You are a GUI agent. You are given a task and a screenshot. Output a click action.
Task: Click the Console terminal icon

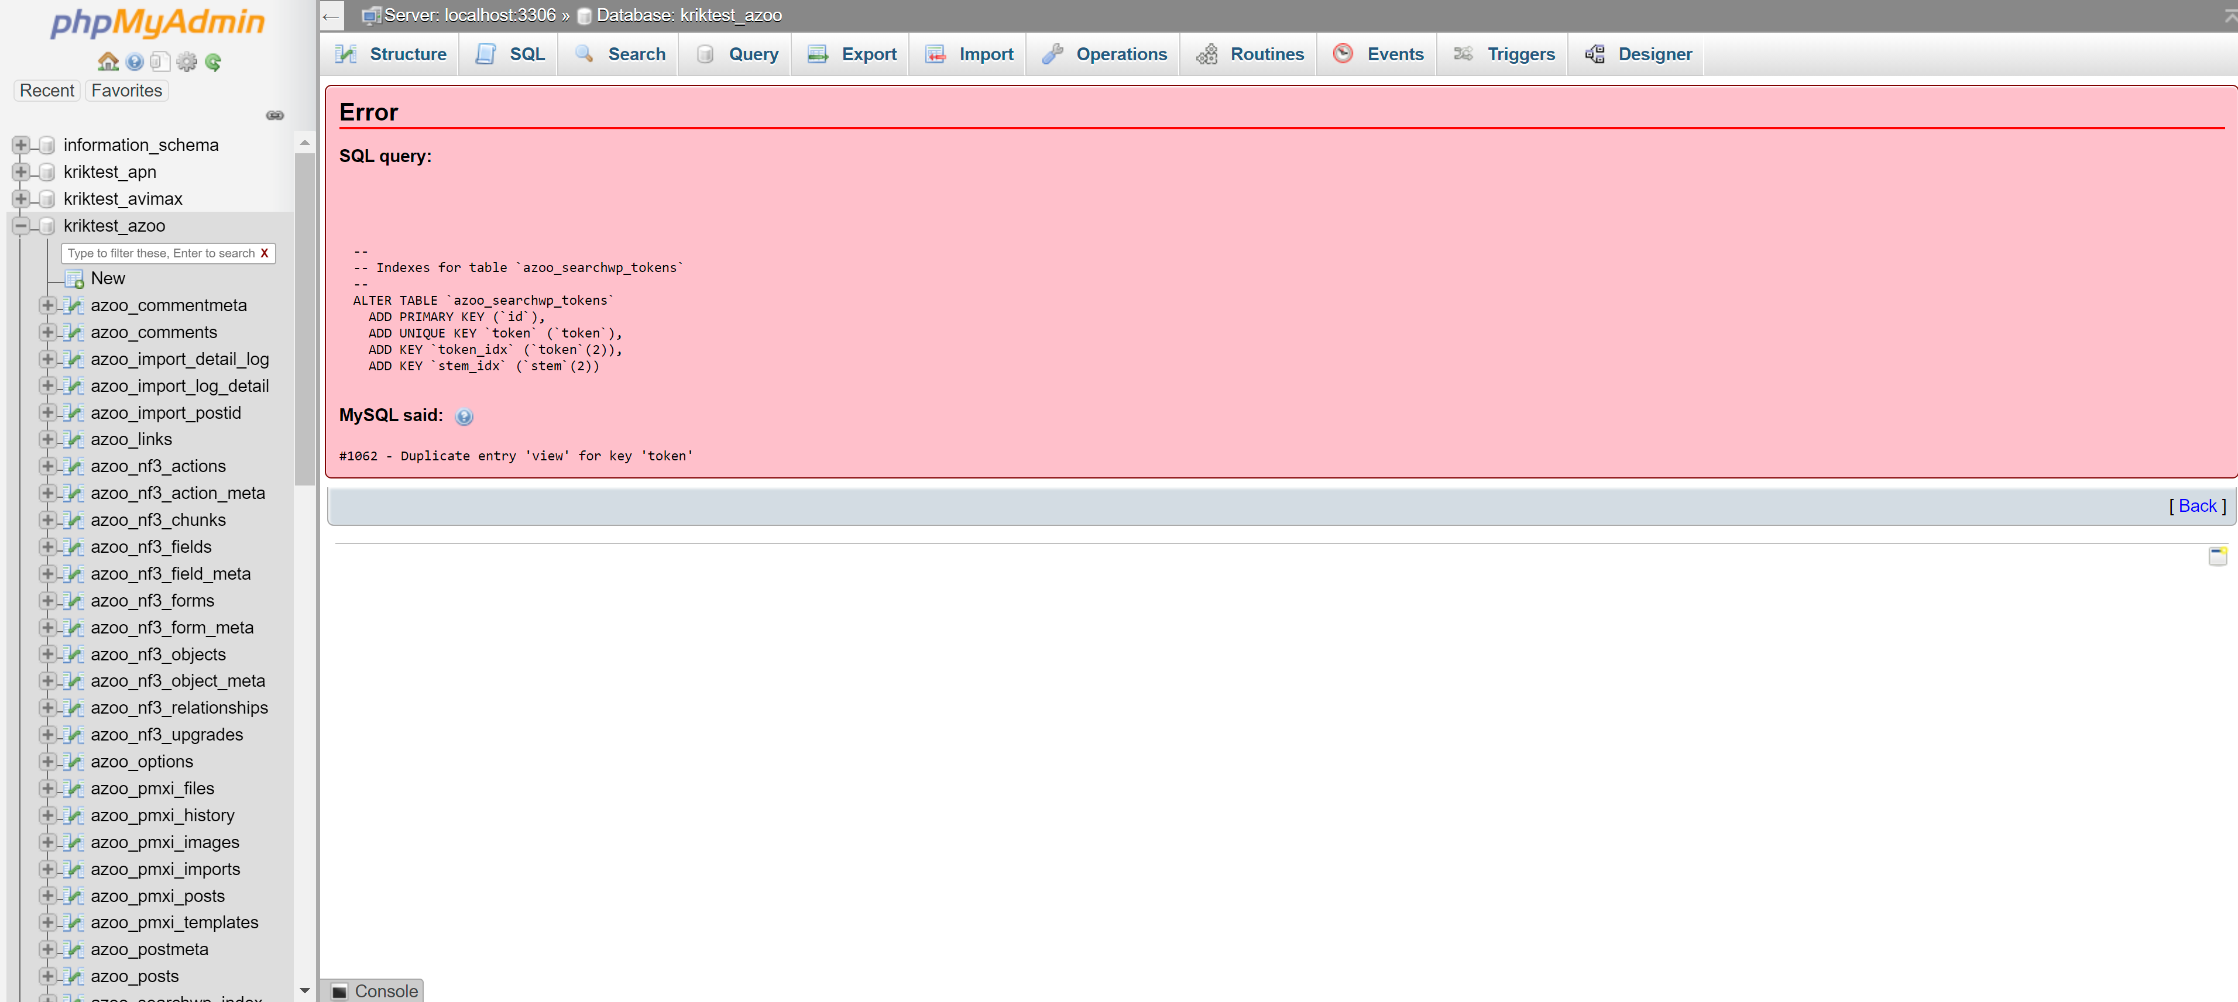click(x=339, y=991)
